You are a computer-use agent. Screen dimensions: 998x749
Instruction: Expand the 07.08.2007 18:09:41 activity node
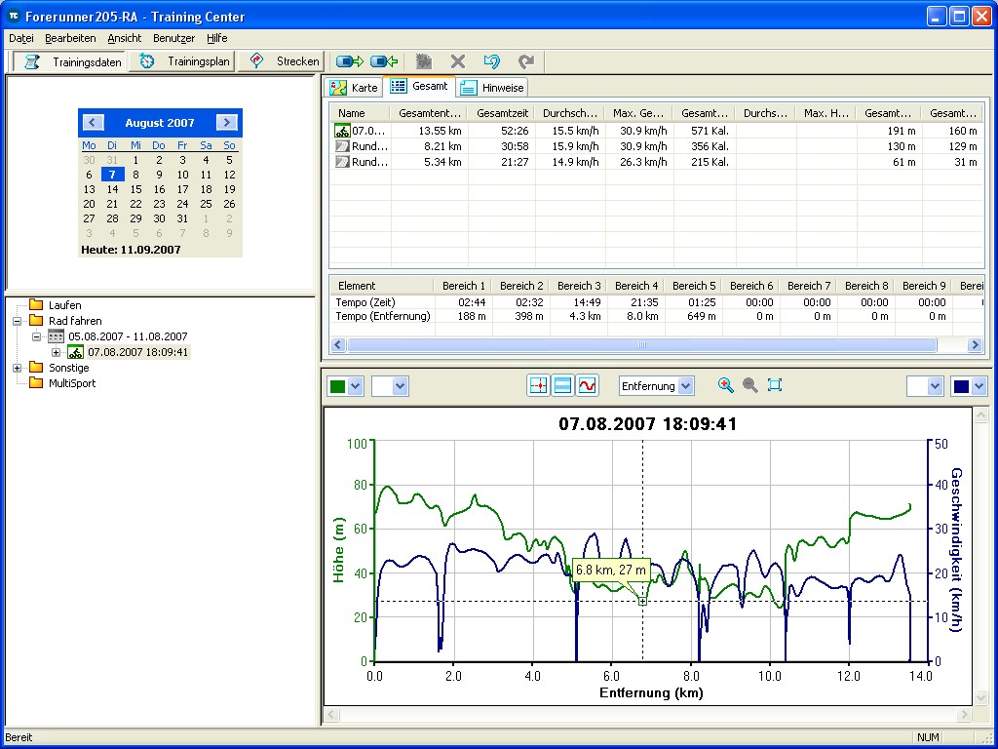point(56,352)
